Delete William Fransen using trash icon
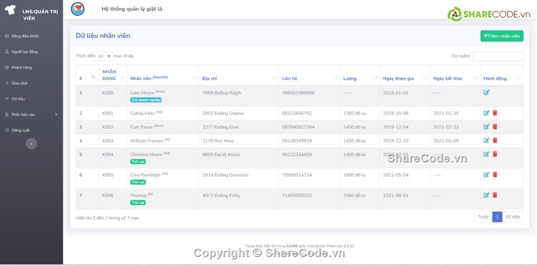The image size is (537, 266). pos(495,140)
